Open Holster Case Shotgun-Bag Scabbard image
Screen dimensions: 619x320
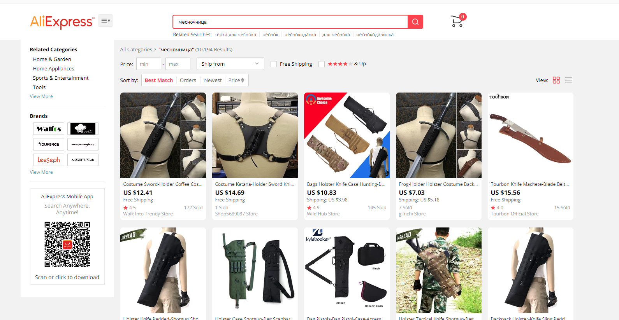(x=255, y=270)
